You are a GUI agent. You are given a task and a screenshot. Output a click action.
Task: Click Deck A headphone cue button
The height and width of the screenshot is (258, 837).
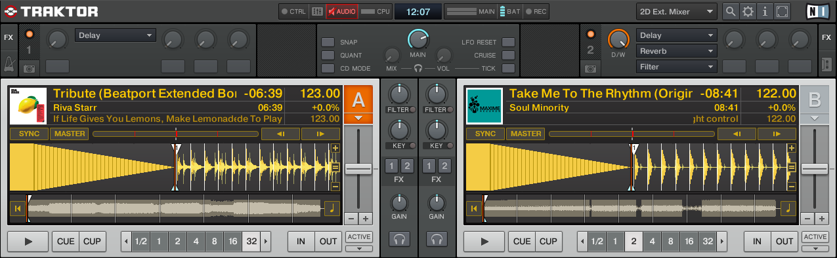click(399, 240)
